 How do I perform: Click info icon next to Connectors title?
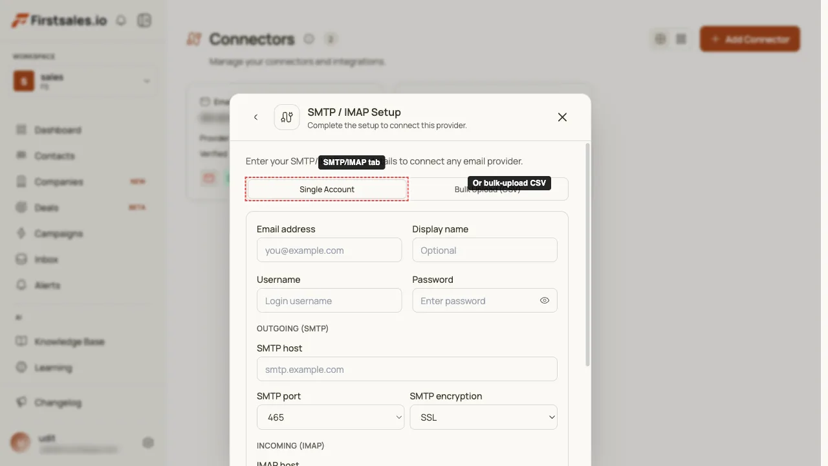coord(309,39)
